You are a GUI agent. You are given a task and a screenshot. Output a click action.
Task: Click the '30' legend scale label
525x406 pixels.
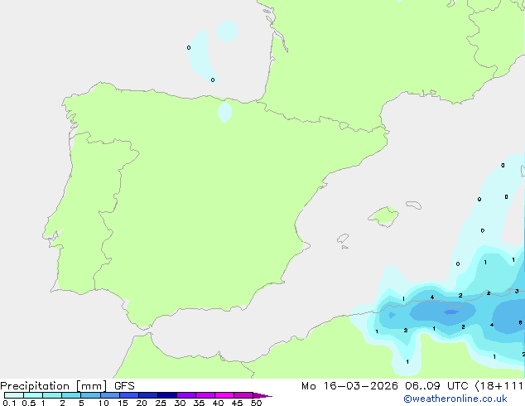click(180, 403)
